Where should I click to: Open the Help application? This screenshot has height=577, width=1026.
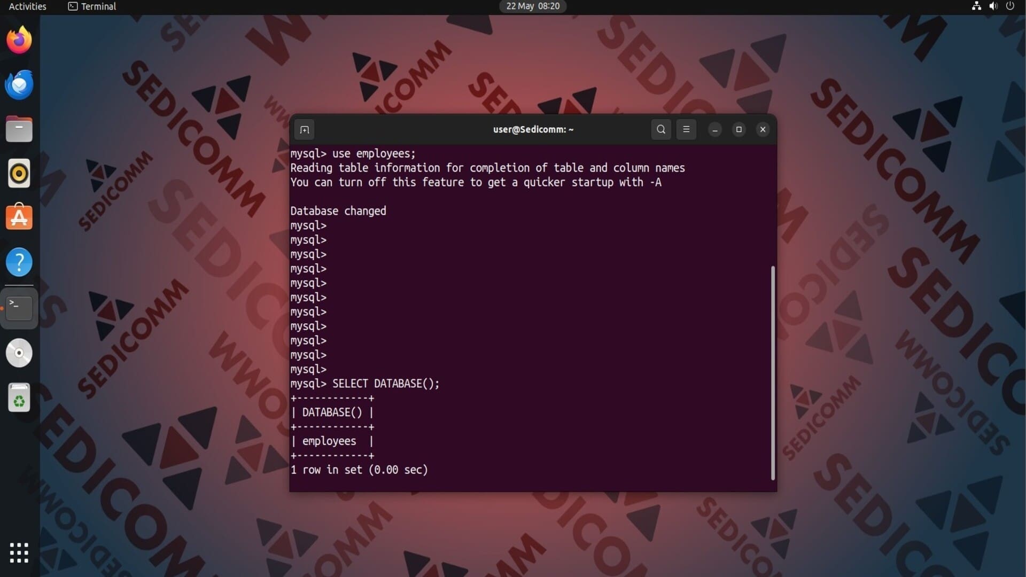[19, 262]
